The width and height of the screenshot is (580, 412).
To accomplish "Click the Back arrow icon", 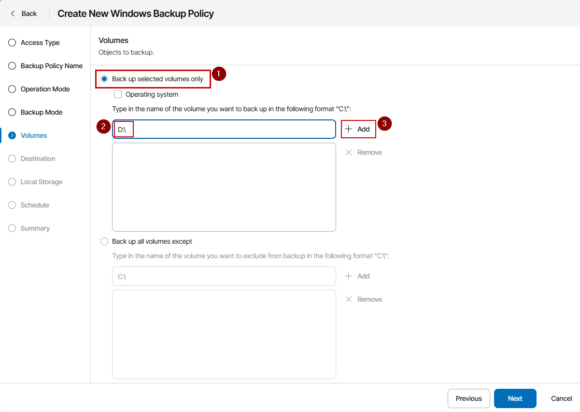I will (x=13, y=14).
